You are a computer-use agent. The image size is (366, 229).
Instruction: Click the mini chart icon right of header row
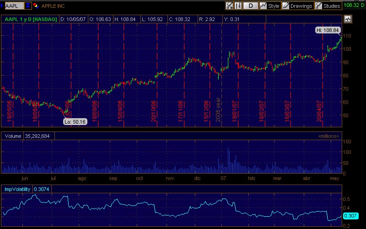348,19
